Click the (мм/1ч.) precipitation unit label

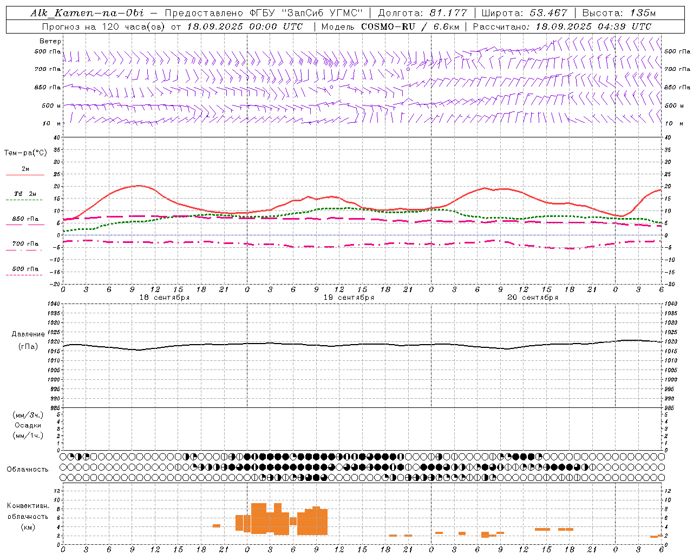[28, 436]
